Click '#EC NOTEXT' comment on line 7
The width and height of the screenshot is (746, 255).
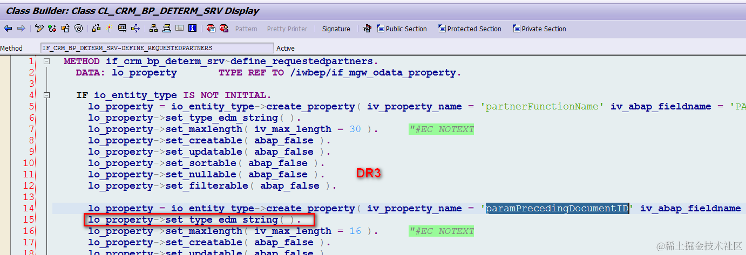pos(441,129)
